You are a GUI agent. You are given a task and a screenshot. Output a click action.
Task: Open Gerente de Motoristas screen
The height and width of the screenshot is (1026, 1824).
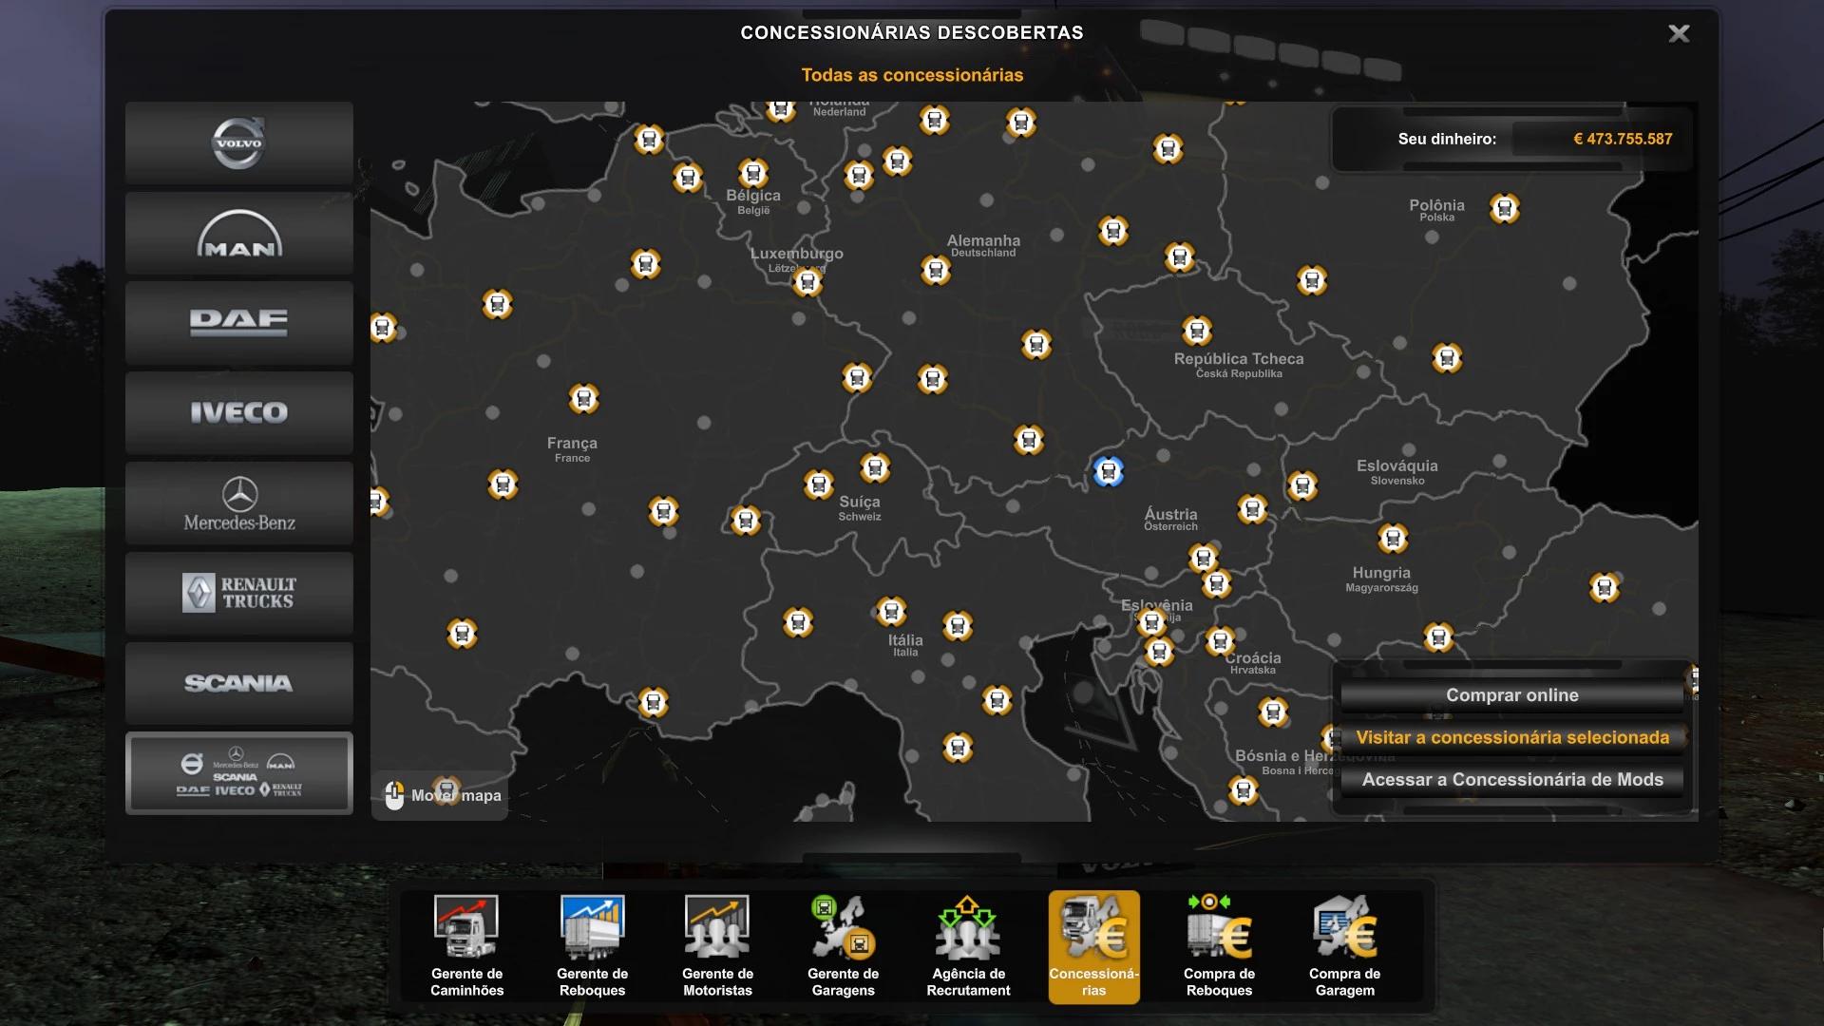(717, 946)
